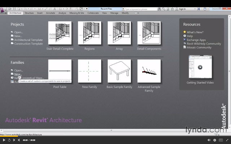The image size is (231, 144).
Task: Open the Regions project thumbnail
Action: click(90, 33)
